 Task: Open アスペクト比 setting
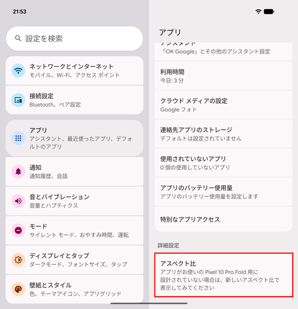(223, 275)
